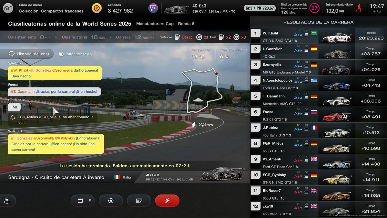Image resolution: width=387 pixels, height=218 pixels.
Task: Click W. Khalil's yellow chat message
Action: (56, 144)
